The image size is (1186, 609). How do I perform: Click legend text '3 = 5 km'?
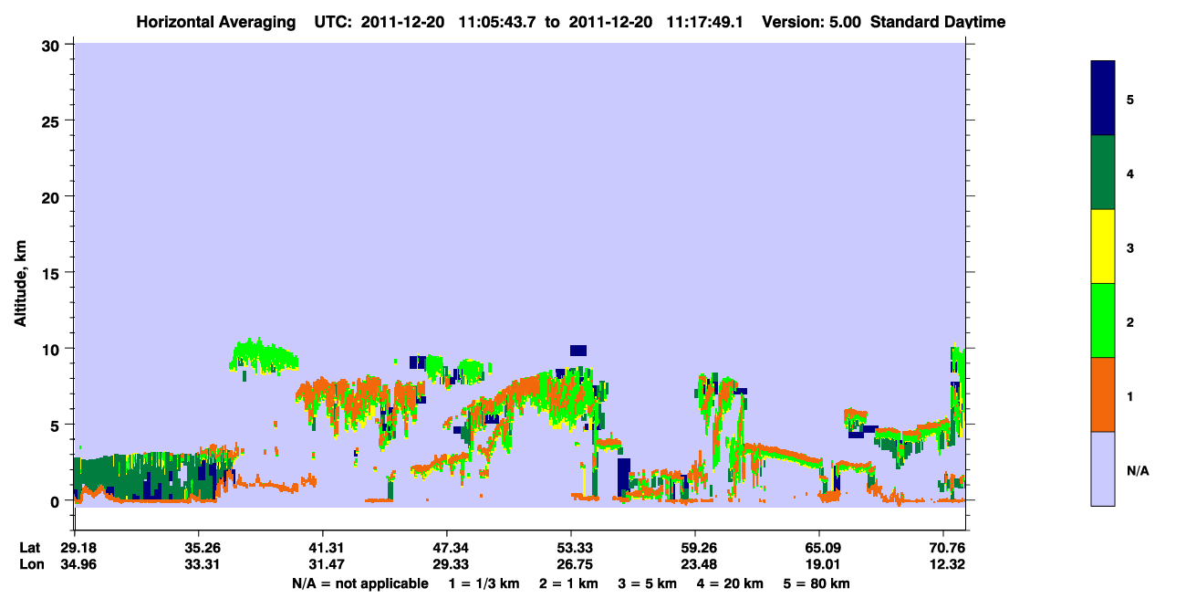pyautogui.click(x=648, y=583)
